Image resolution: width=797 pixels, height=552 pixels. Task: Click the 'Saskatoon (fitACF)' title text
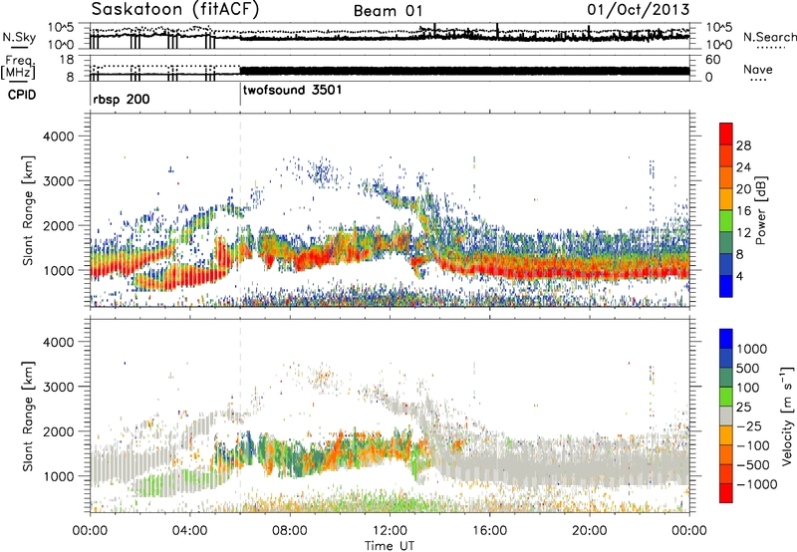(x=175, y=9)
